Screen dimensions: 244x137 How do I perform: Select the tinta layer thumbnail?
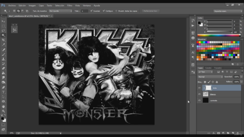(x=209, y=88)
